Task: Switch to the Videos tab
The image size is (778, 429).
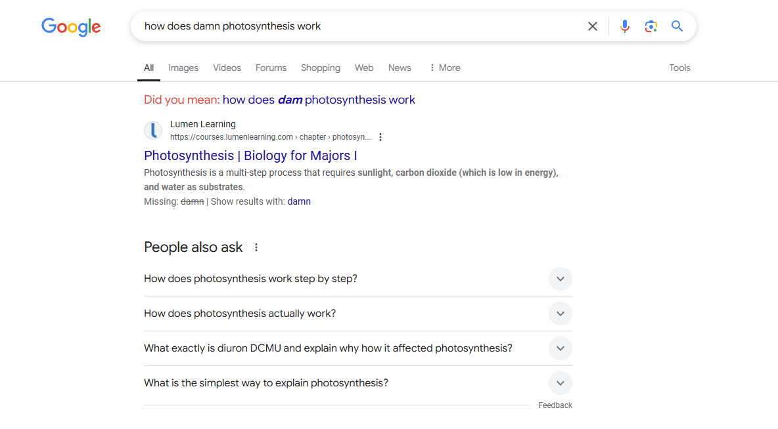Action: [227, 68]
